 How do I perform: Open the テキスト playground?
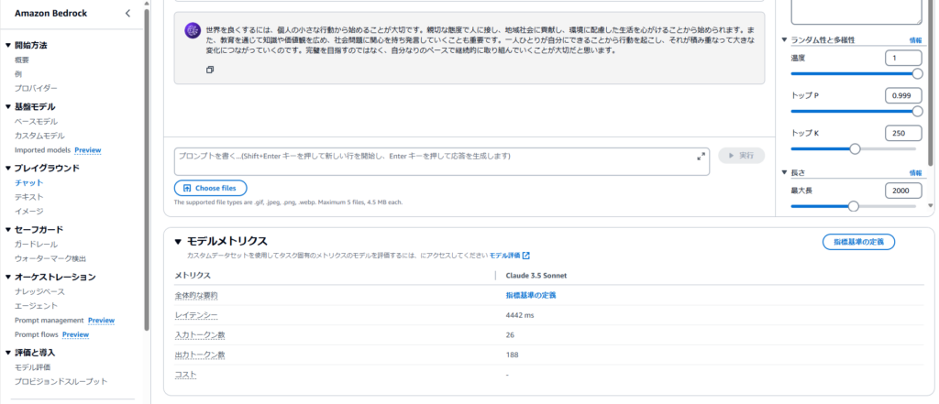tap(28, 197)
